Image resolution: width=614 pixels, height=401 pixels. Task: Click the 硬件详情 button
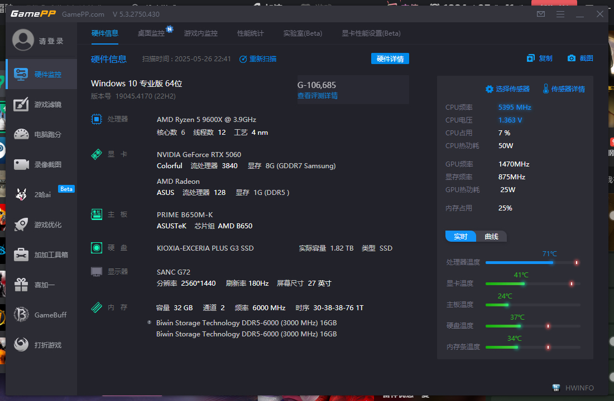pos(390,58)
